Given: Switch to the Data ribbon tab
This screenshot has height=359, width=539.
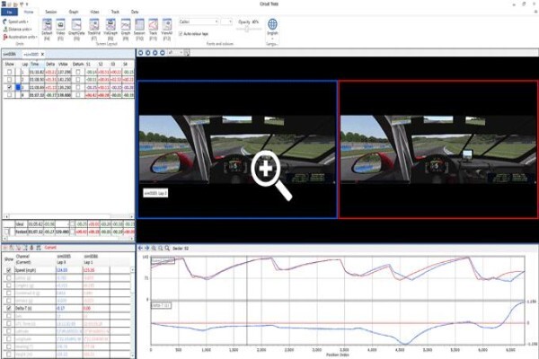Looking at the screenshot, I should click(135, 12).
